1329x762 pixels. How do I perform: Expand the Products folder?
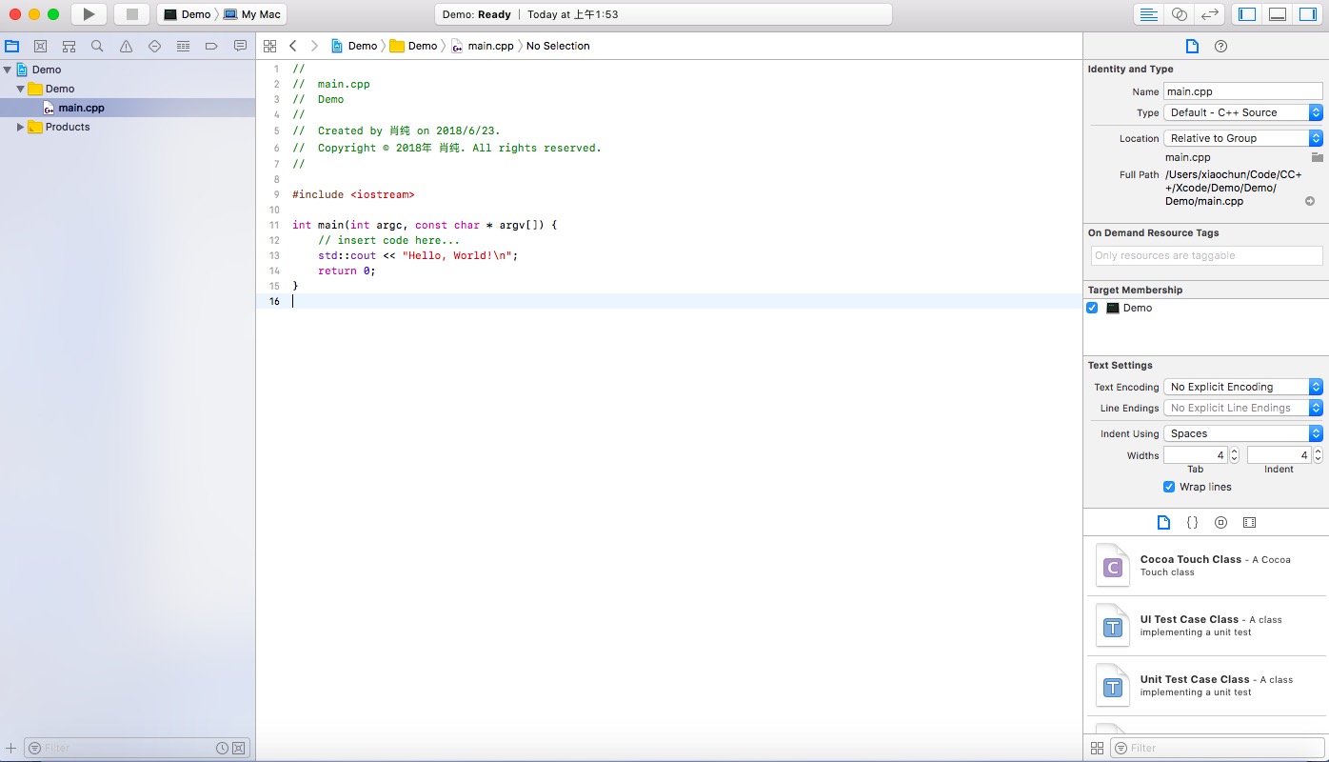tap(20, 127)
